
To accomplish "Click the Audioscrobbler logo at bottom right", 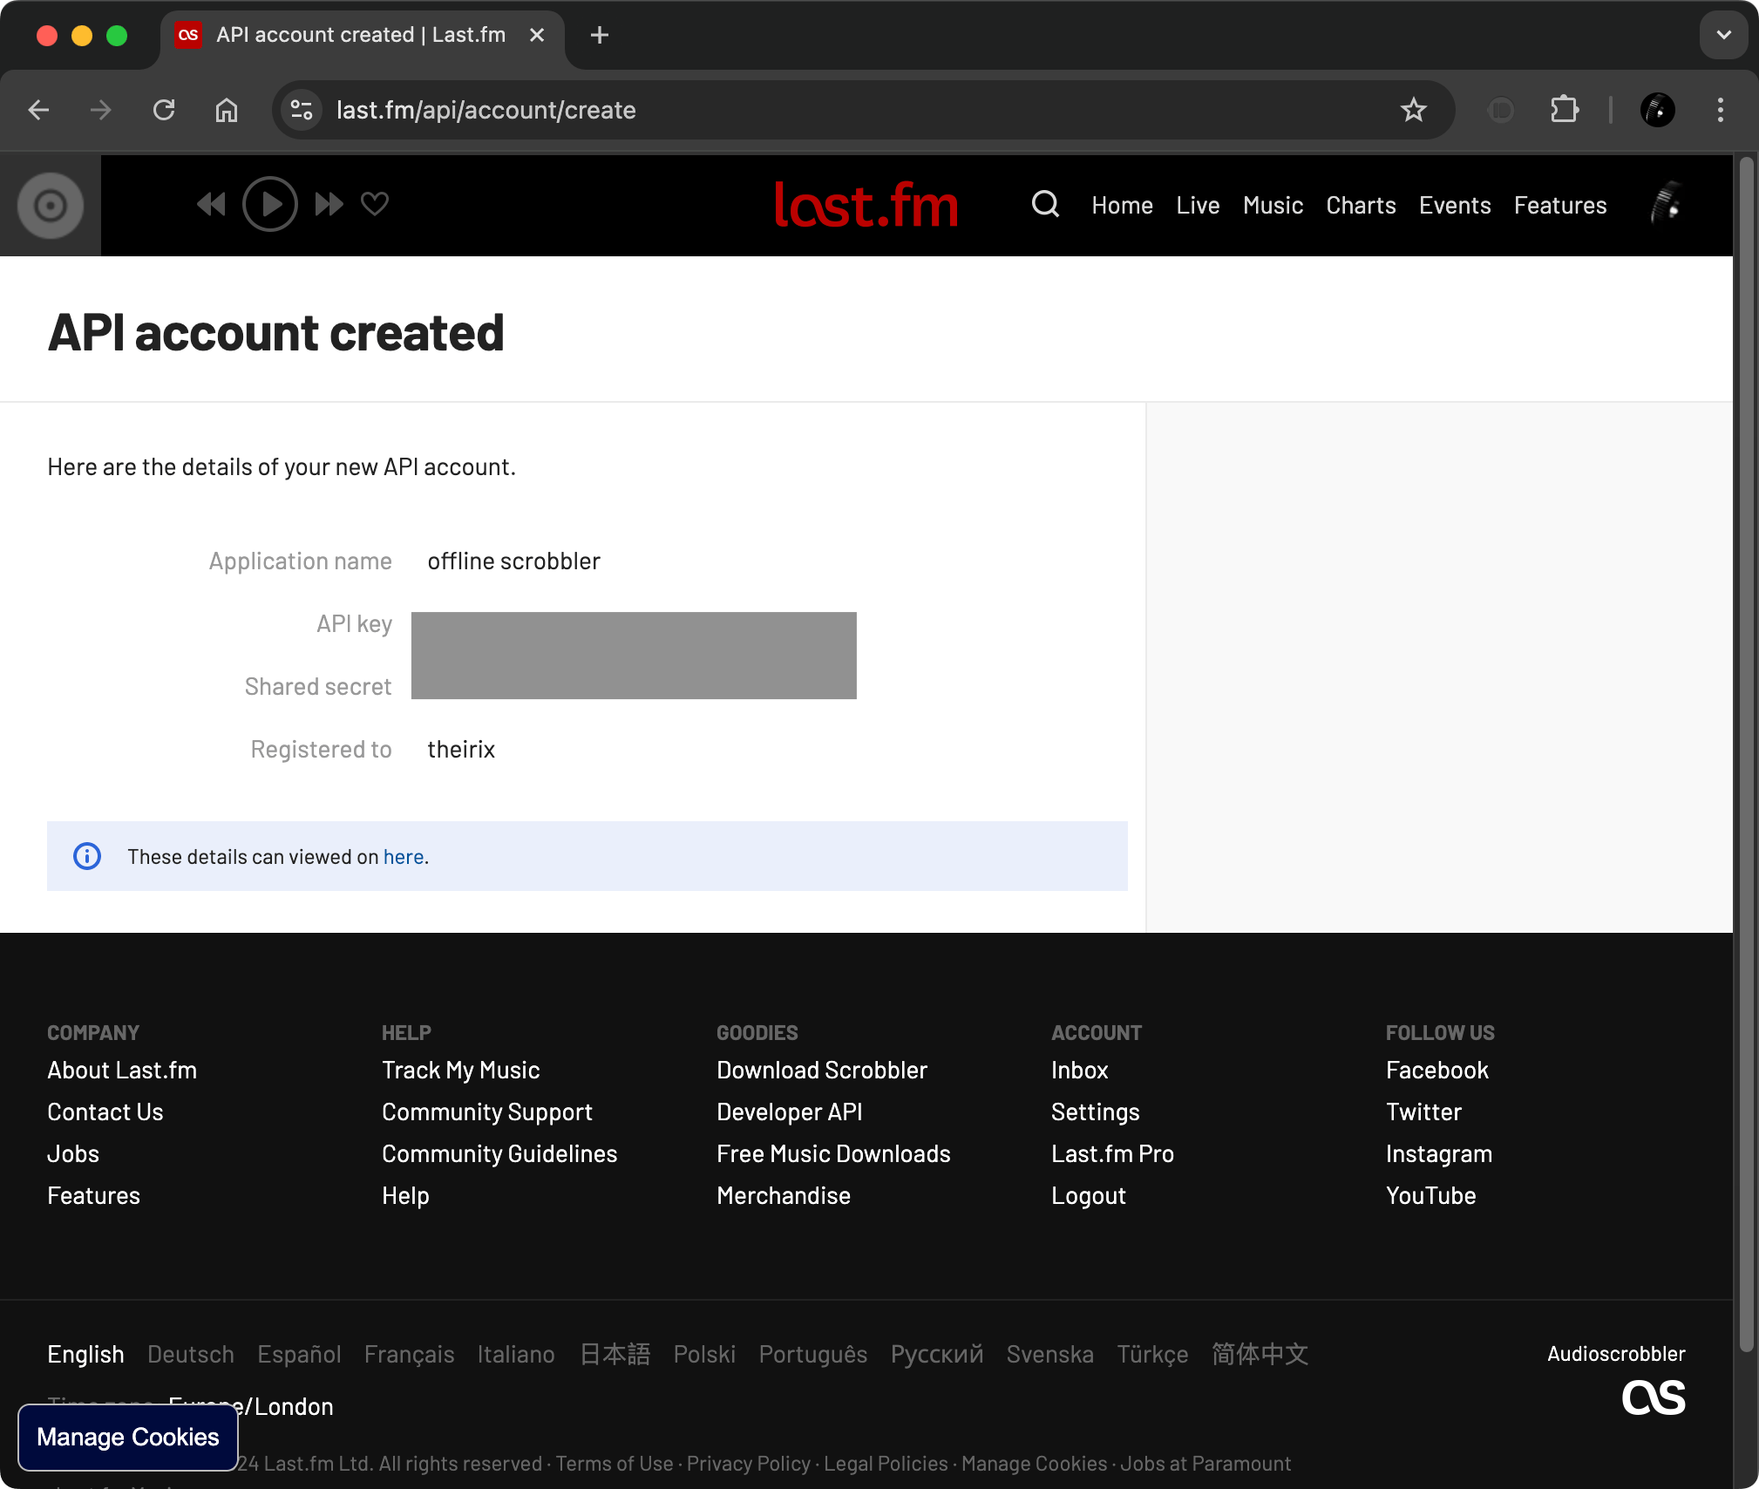I will click(x=1652, y=1397).
